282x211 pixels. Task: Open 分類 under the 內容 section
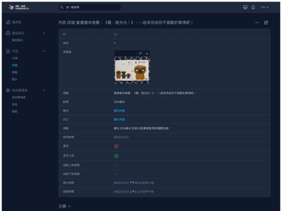(15, 58)
